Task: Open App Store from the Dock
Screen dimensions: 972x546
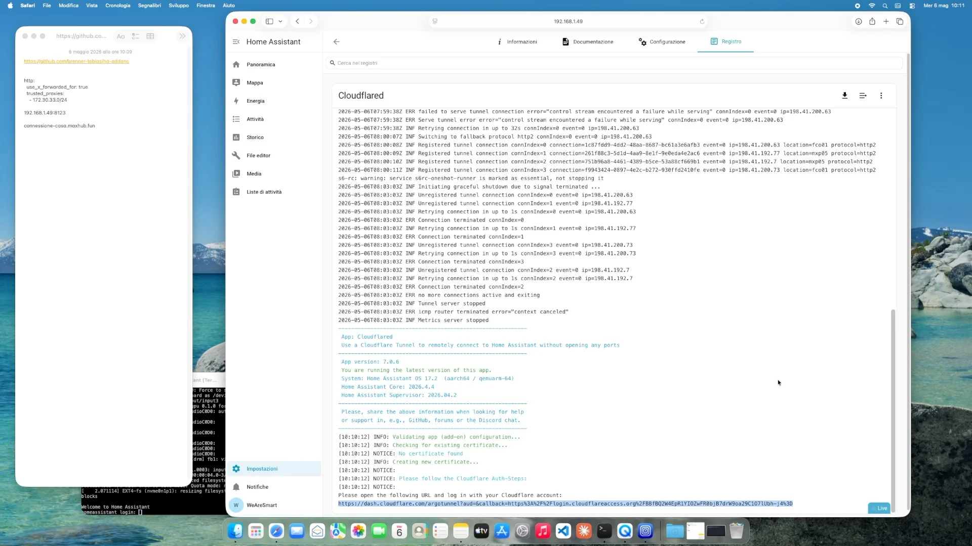Action: (x=502, y=531)
